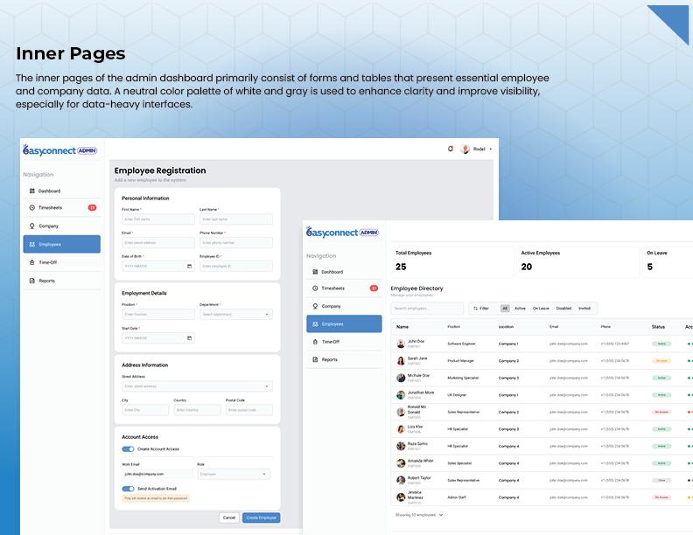The width and height of the screenshot is (693, 535).
Task: Expand the Role dropdown under Account Access
Action: 235,474
